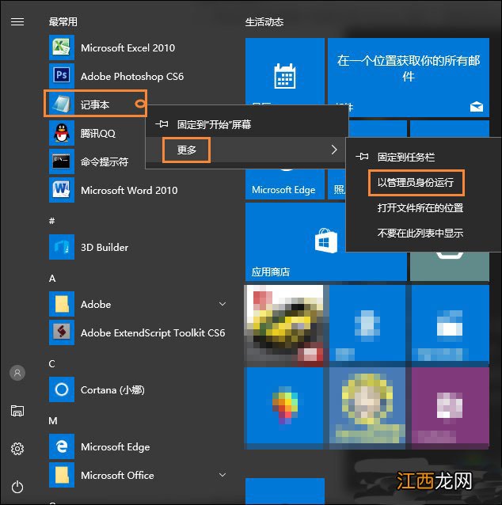
Task: Open Adobe ExtendScript Toolkit CS6 icon
Action: [x=62, y=332]
